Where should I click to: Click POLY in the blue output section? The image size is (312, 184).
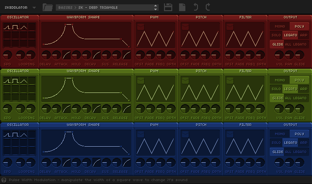pyautogui.click(x=299, y=134)
